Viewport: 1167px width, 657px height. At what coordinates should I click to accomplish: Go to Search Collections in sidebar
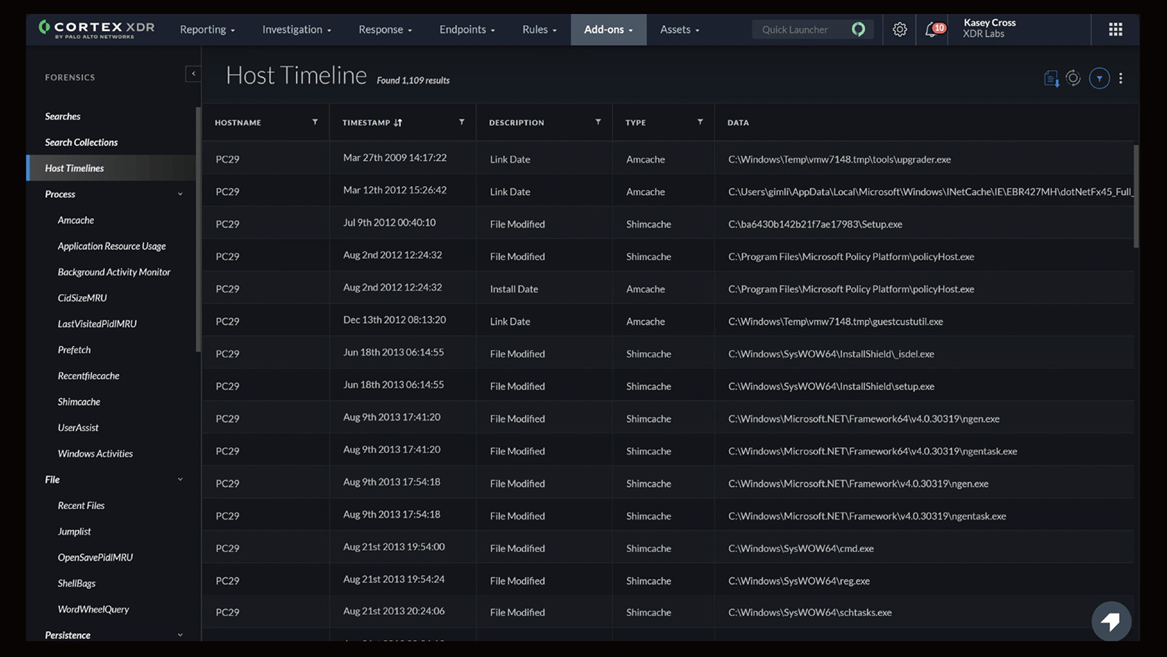81,142
